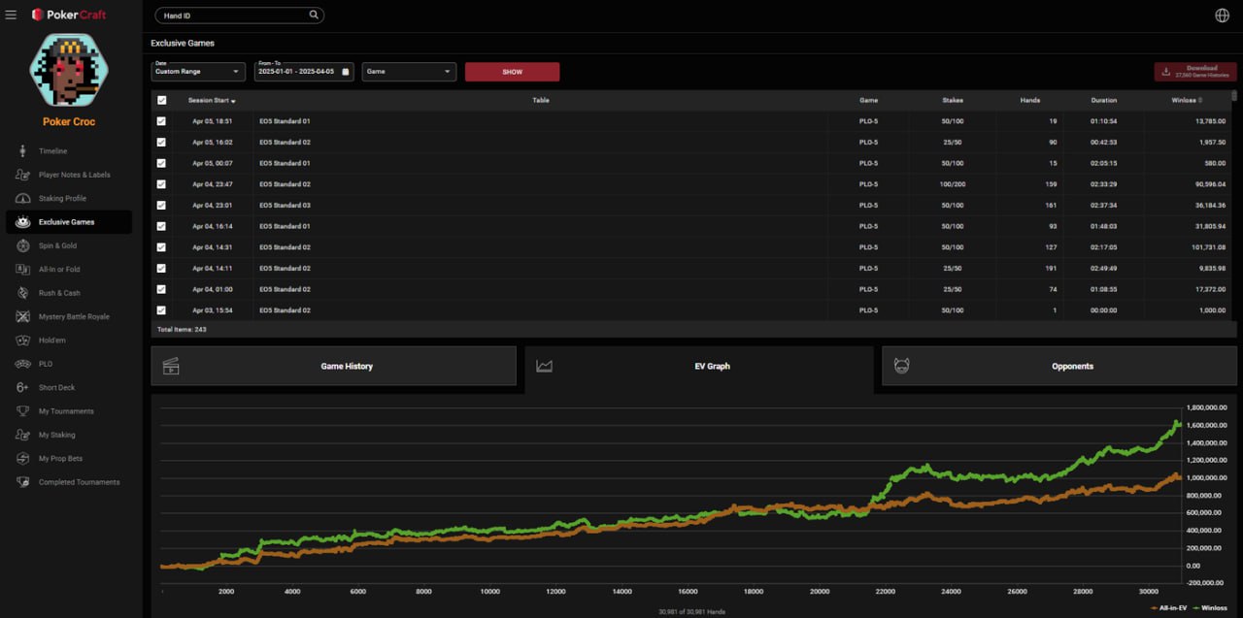Open Timeline in the sidebar

[52, 151]
